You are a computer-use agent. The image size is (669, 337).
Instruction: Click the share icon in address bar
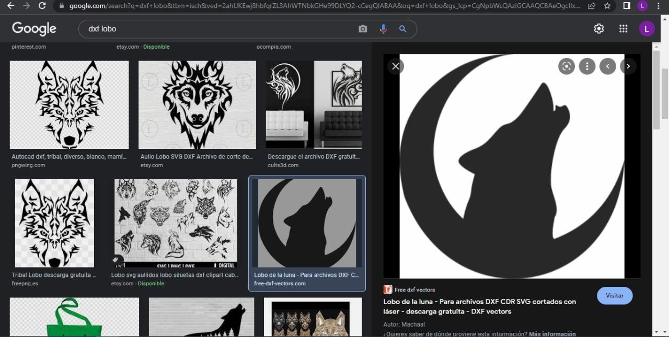pos(592,6)
